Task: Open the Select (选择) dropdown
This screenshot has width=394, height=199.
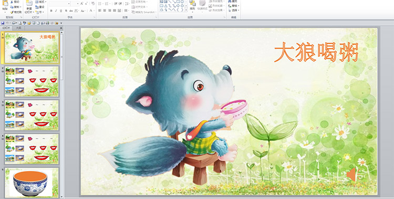Action: [234, 11]
